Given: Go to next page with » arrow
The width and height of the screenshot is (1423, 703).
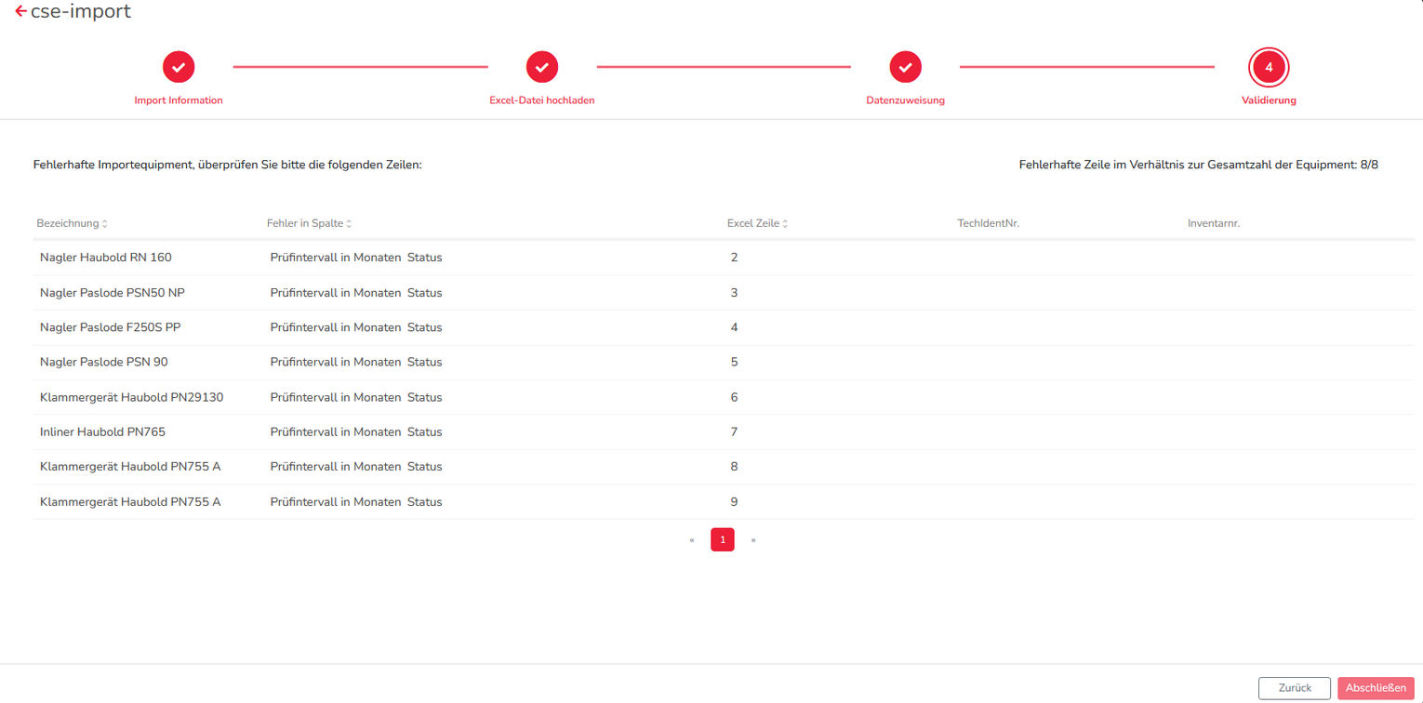Looking at the screenshot, I should pyautogui.click(x=753, y=540).
